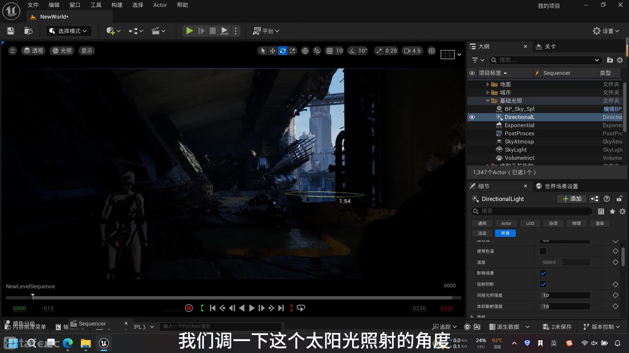
Task: Toggle scale snapping icon
Action: point(379,51)
